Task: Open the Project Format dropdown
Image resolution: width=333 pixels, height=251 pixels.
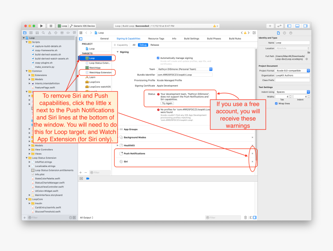Action: 293,70
